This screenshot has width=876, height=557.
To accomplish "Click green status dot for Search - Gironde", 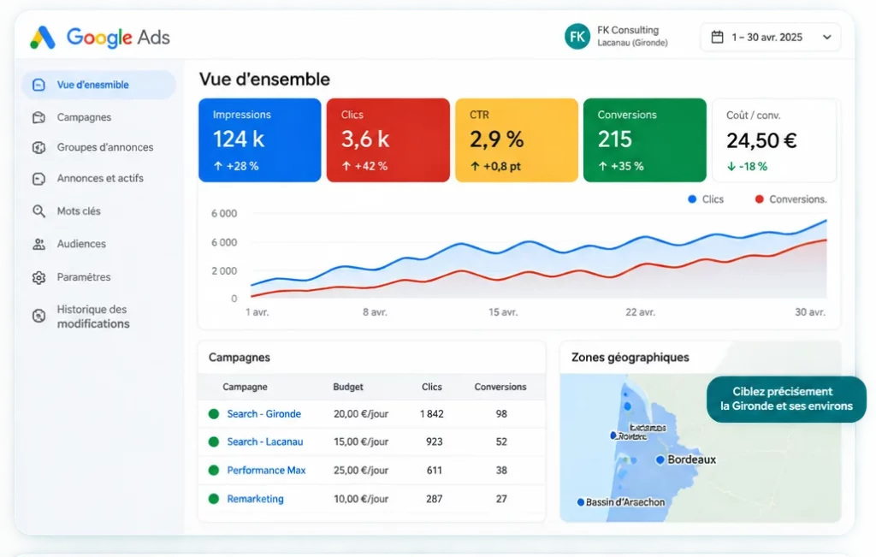I will pos(213,414).
